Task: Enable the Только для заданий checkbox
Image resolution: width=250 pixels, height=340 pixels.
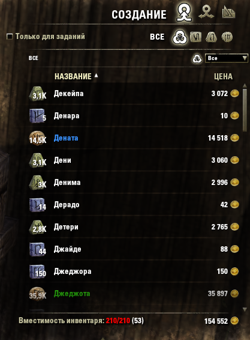Action: coord(10,37)
